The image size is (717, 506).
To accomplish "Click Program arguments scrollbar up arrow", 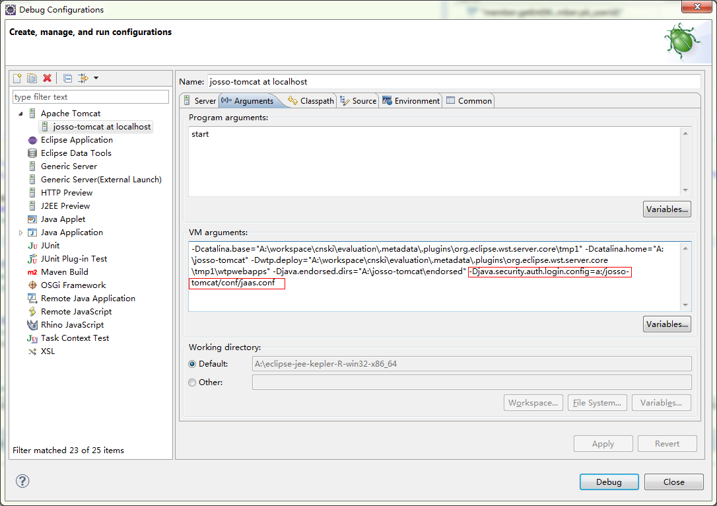I will point(685,133).
